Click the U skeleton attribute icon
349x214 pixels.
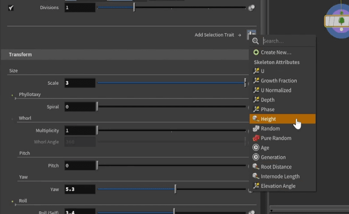click(256, 71)
